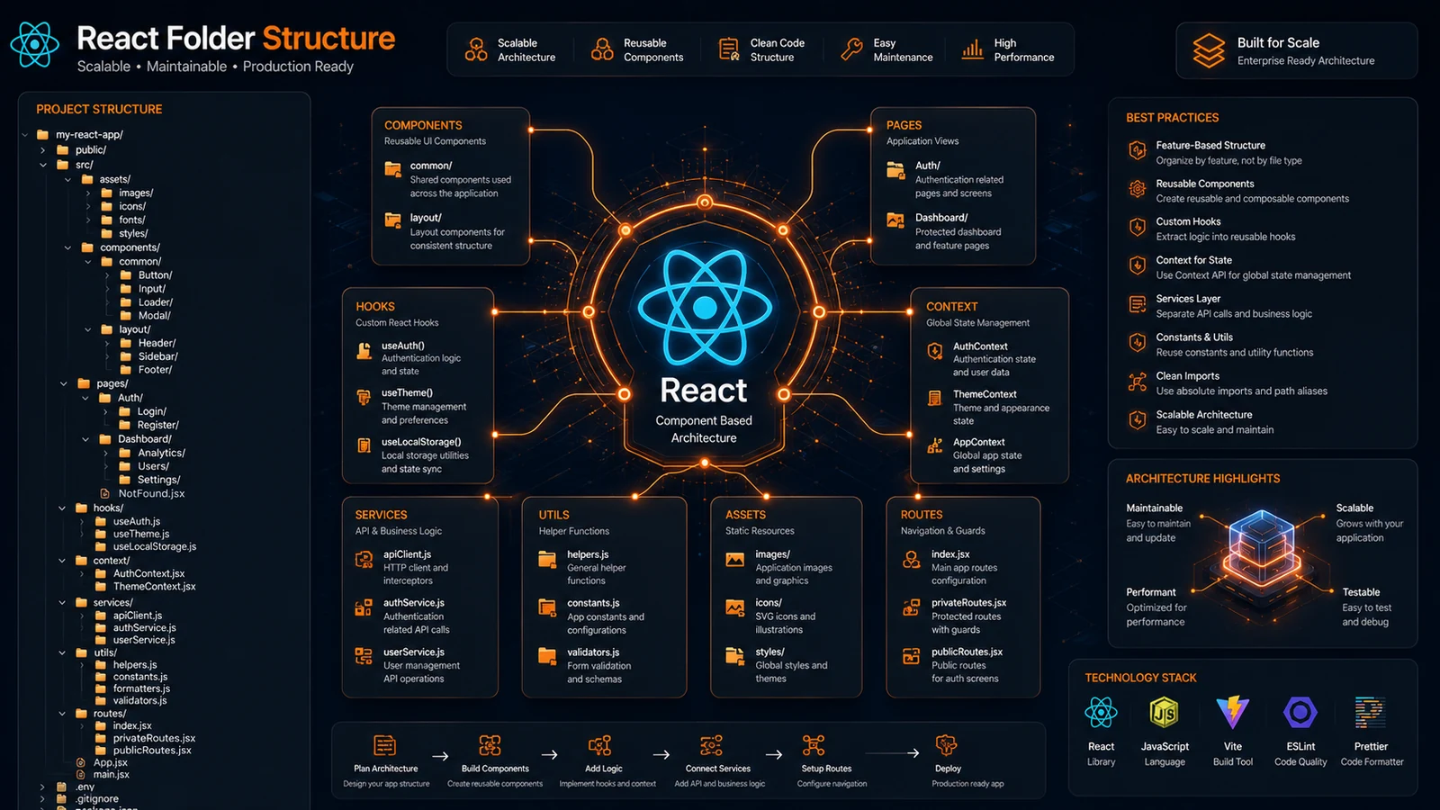
Task: Collapse the hooks/ folder chevron
Action: [62, 508]
